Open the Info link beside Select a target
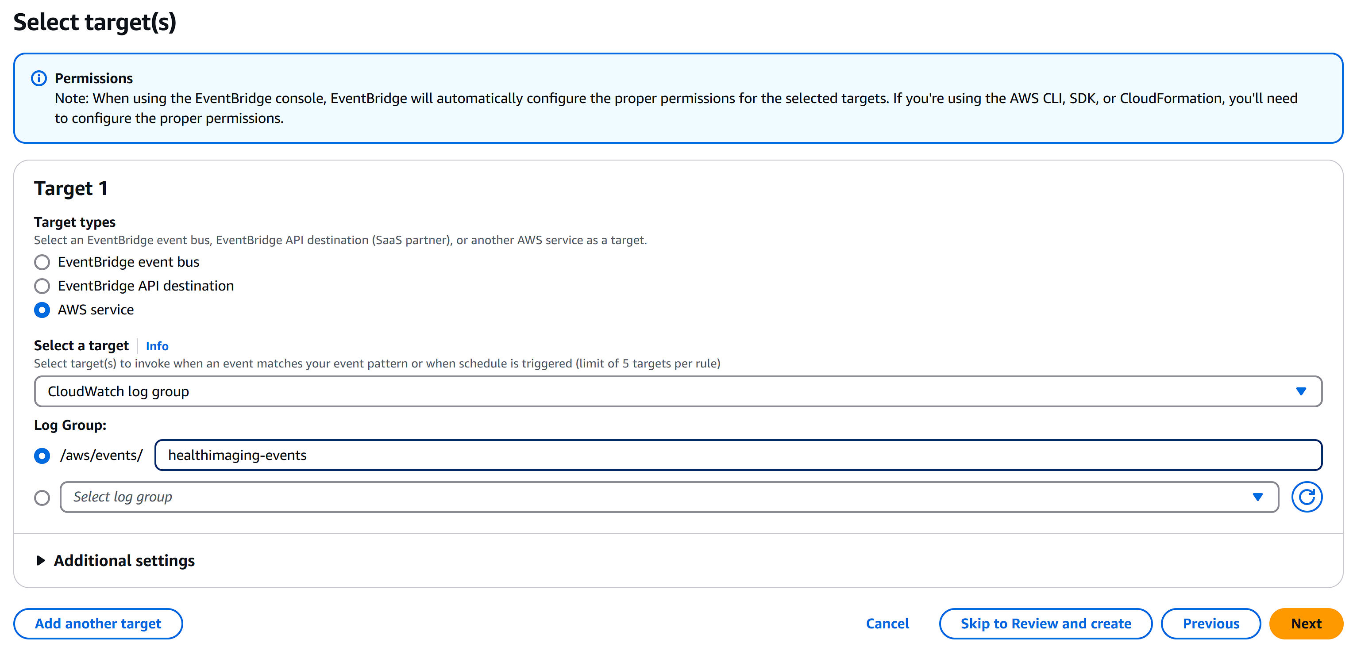 click(x=157, y=346)
